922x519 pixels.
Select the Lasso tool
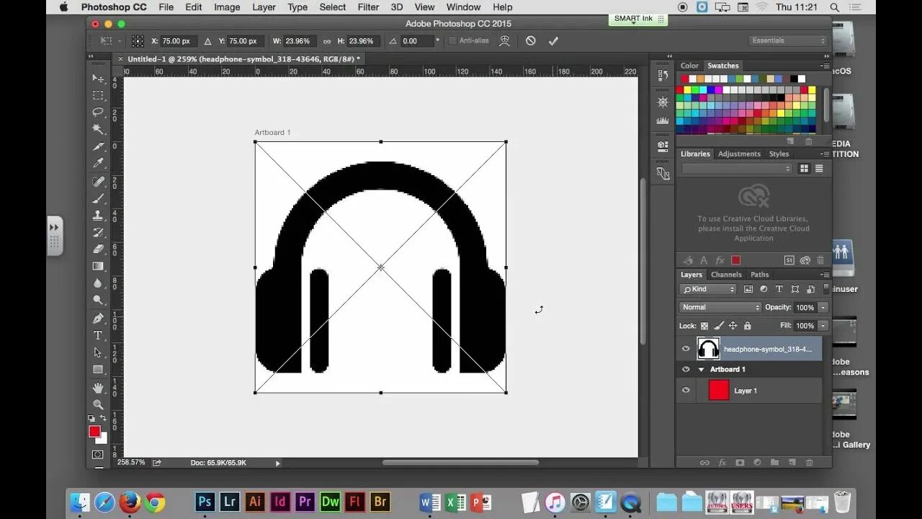click(98, 112)
